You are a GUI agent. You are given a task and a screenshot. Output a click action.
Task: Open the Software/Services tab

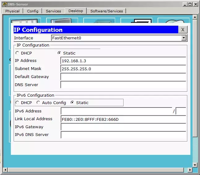click(107, 11)
